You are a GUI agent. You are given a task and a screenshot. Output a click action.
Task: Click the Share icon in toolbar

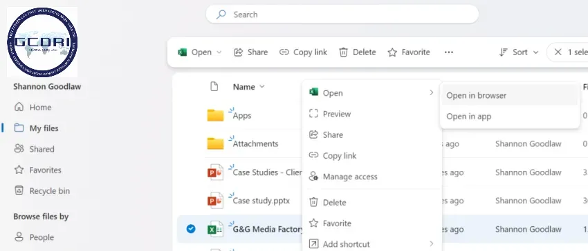[238, 52]
